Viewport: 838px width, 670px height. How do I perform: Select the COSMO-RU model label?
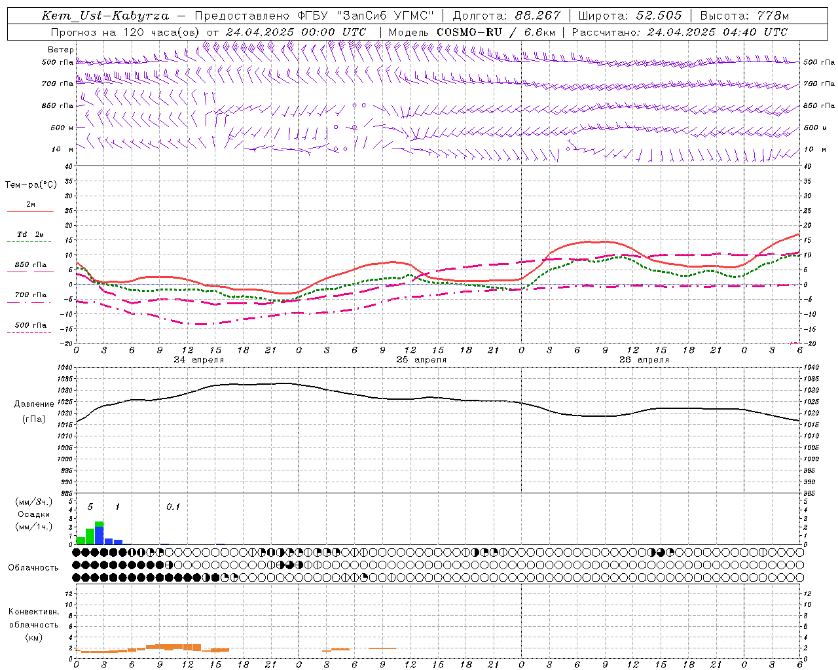point(465,32)
